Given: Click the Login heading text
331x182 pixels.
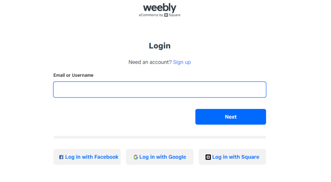Looking at the screenshot, I should tap(160, 46).
